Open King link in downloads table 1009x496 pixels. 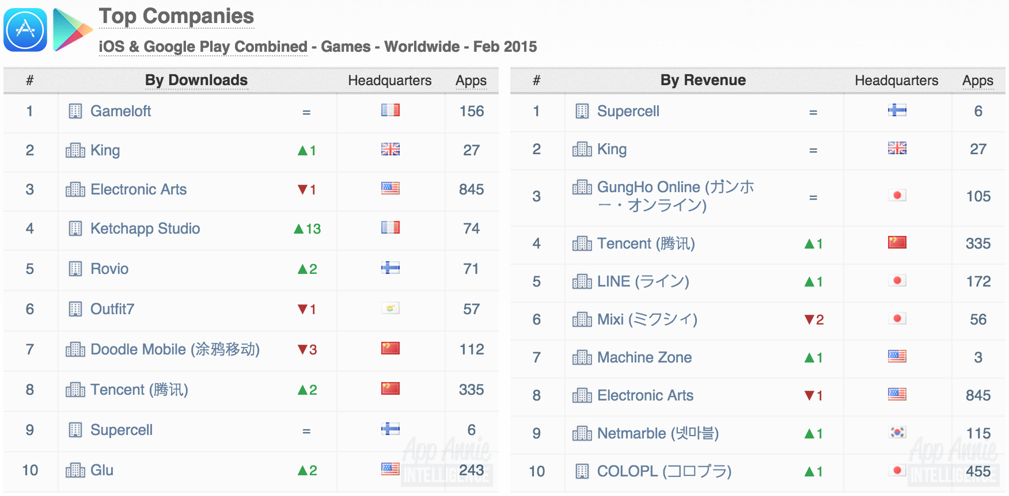click(x=105, y=150)
